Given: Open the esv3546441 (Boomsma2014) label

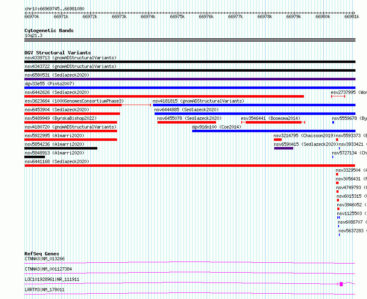Looking at the screenshot, I should coord(271,118).
